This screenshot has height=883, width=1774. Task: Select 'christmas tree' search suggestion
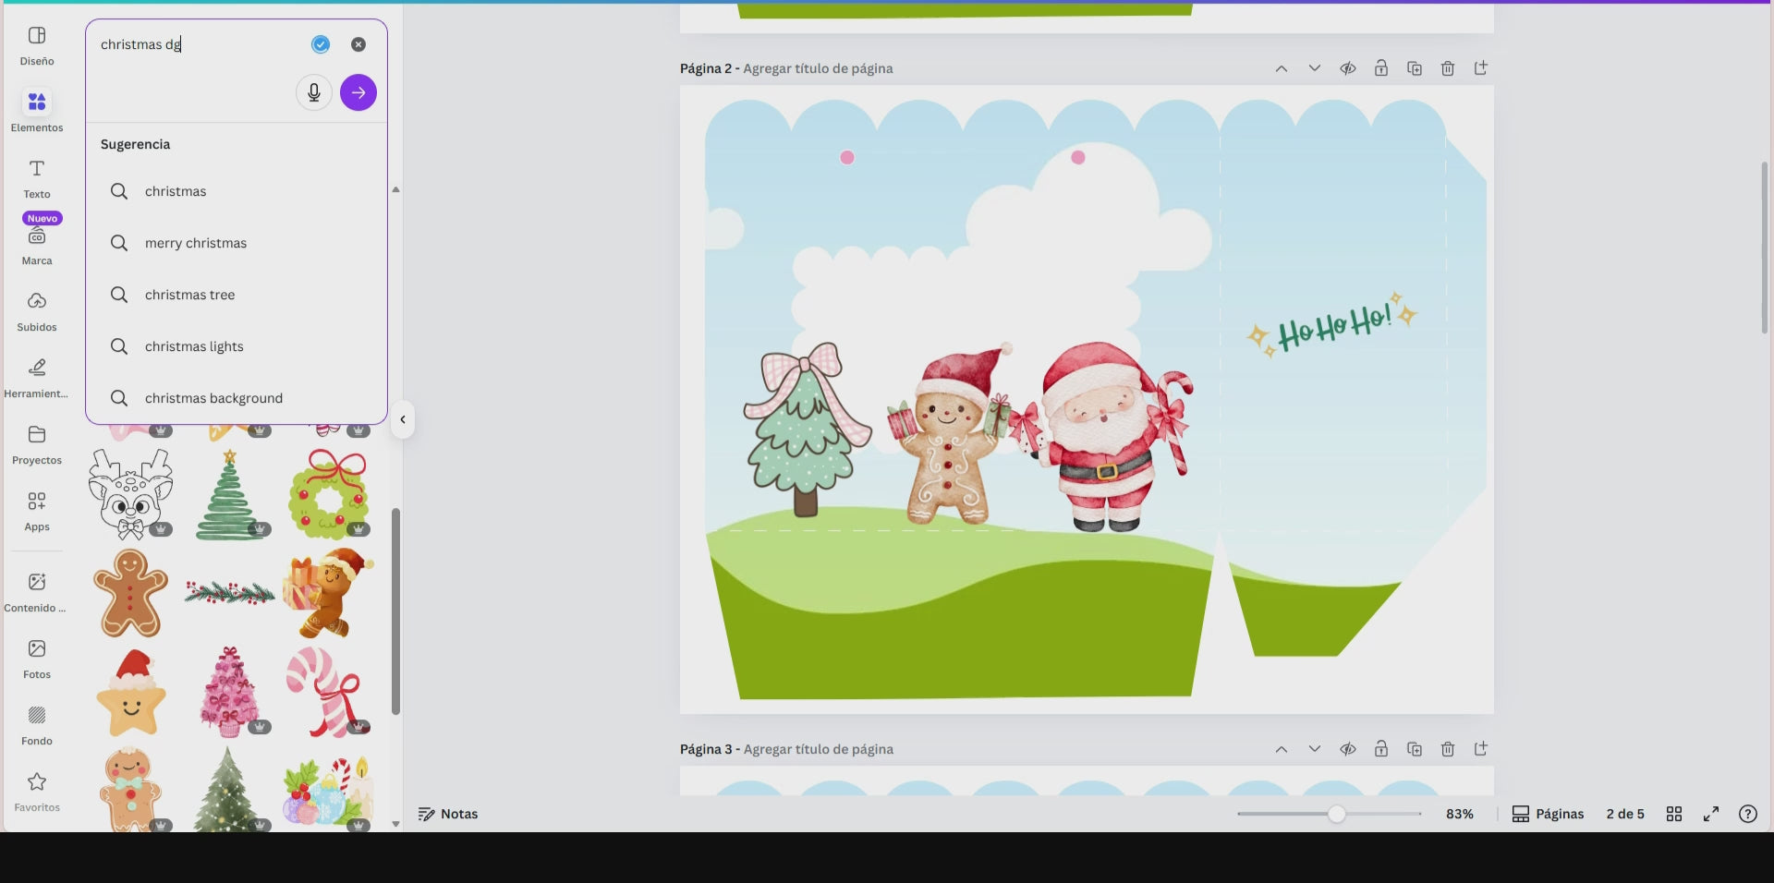coord(189,295)
